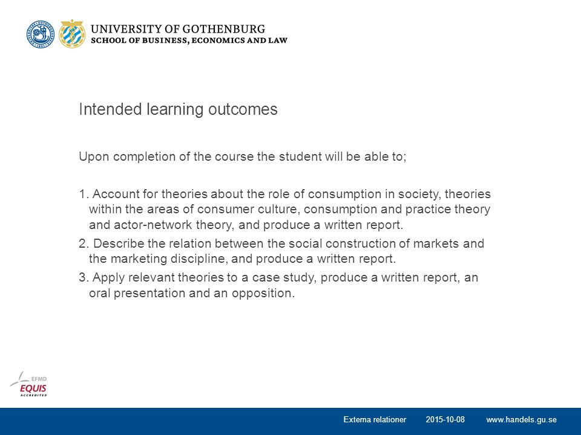581x435 pixels.
Task: Click the EFMD text above the EQUIS logo
Action: pos(39,379)
